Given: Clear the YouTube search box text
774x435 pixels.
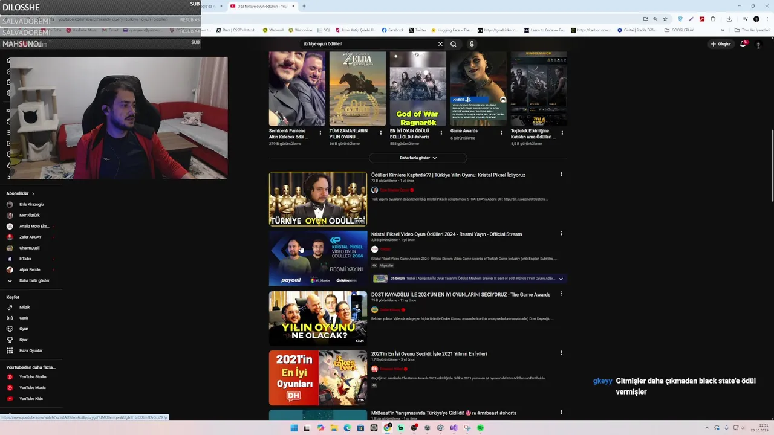Looking at the screenshot, I should [x=440, y=44].
